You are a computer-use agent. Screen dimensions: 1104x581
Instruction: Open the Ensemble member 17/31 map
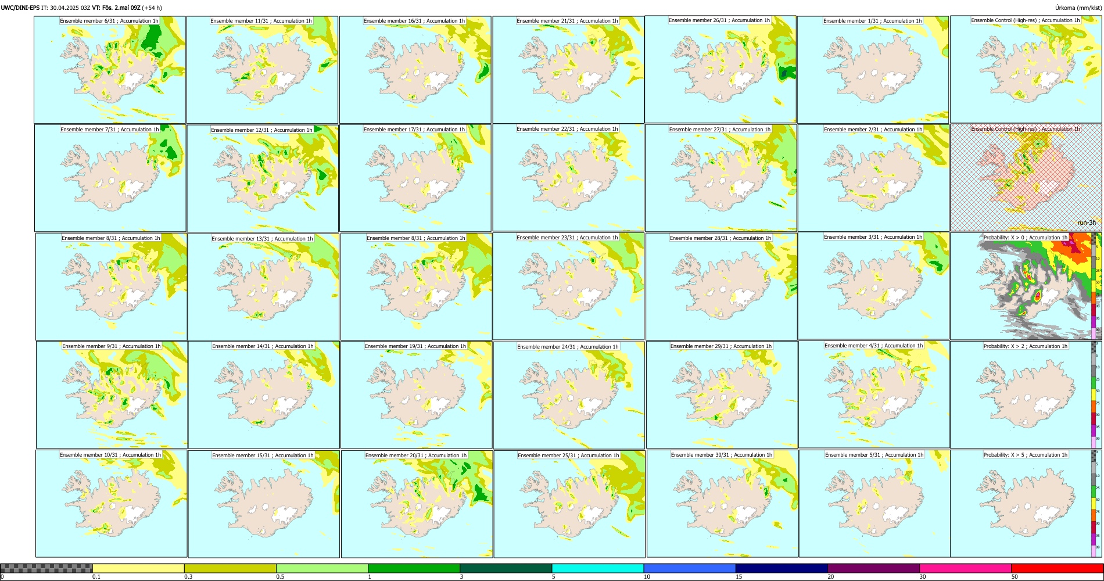[415, 178]
